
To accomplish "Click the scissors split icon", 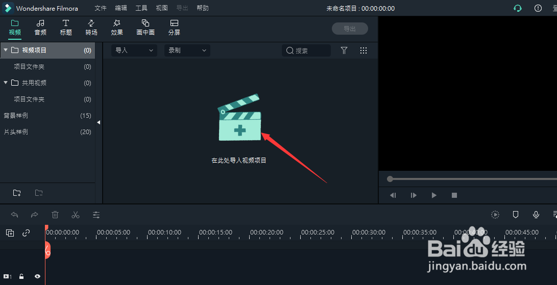I will (76, 215).
